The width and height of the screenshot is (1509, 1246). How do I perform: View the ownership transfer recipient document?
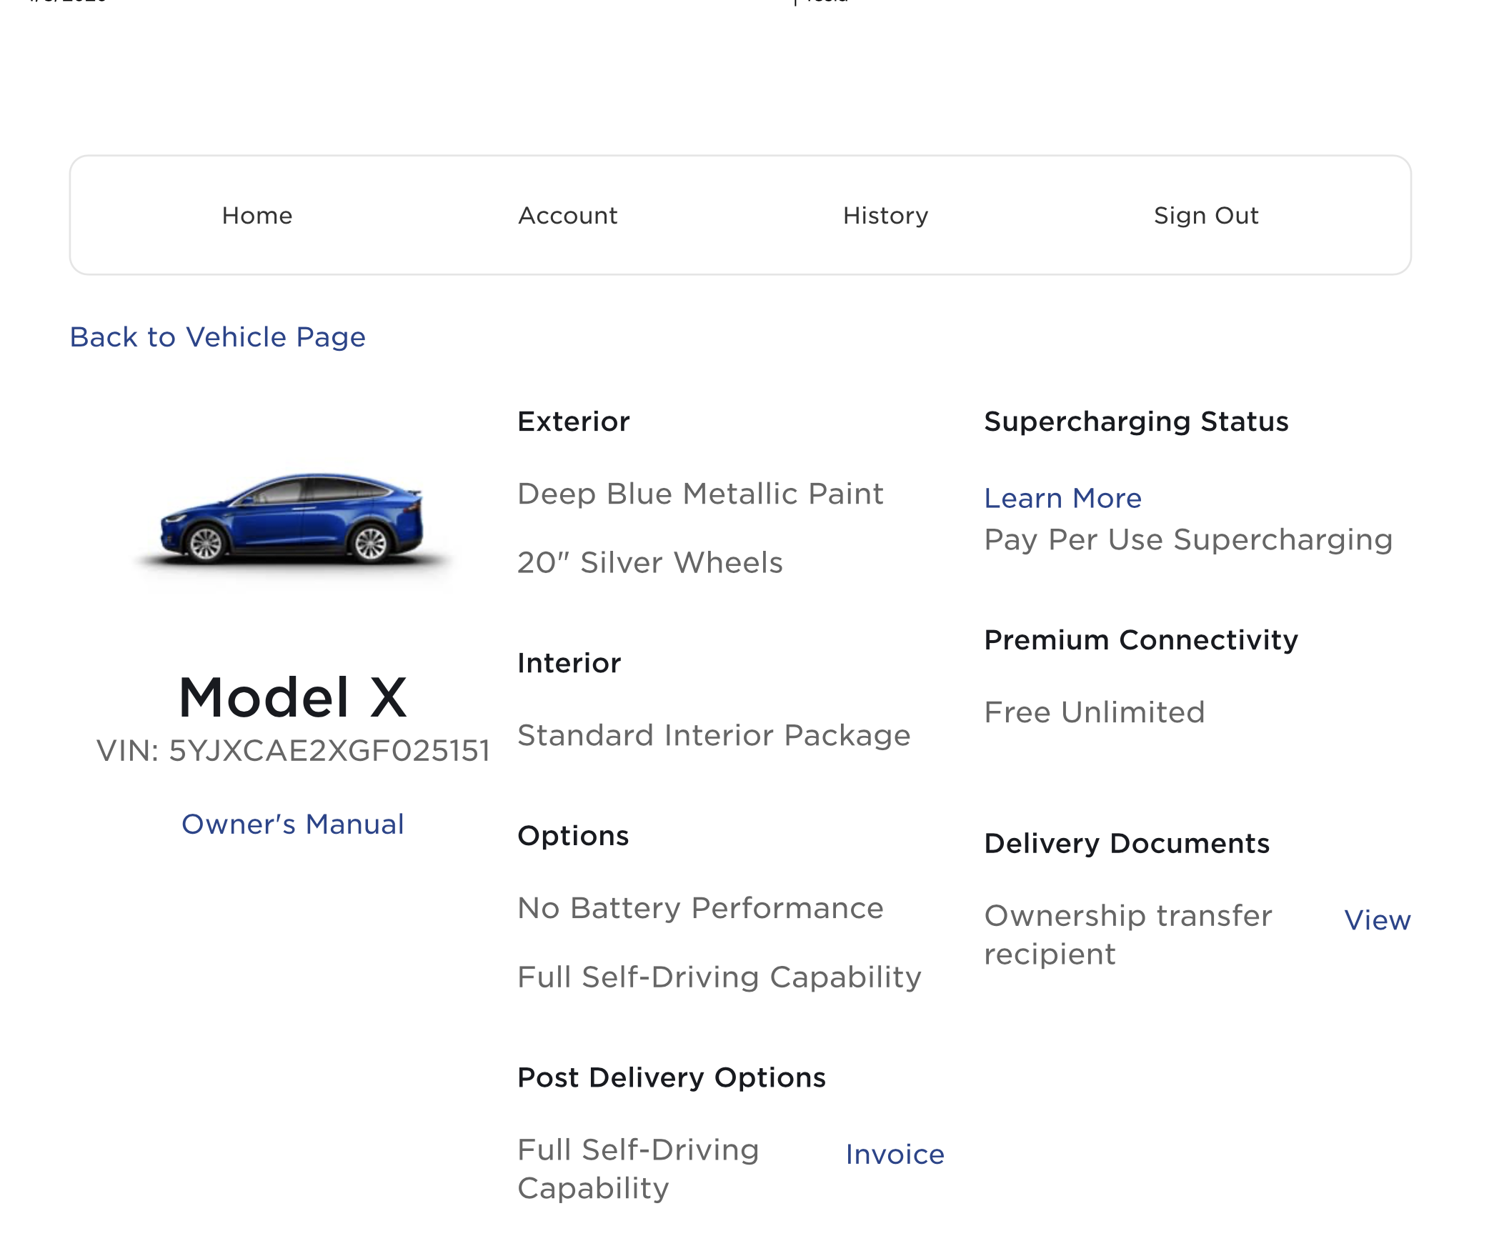tap(1377, 920)
